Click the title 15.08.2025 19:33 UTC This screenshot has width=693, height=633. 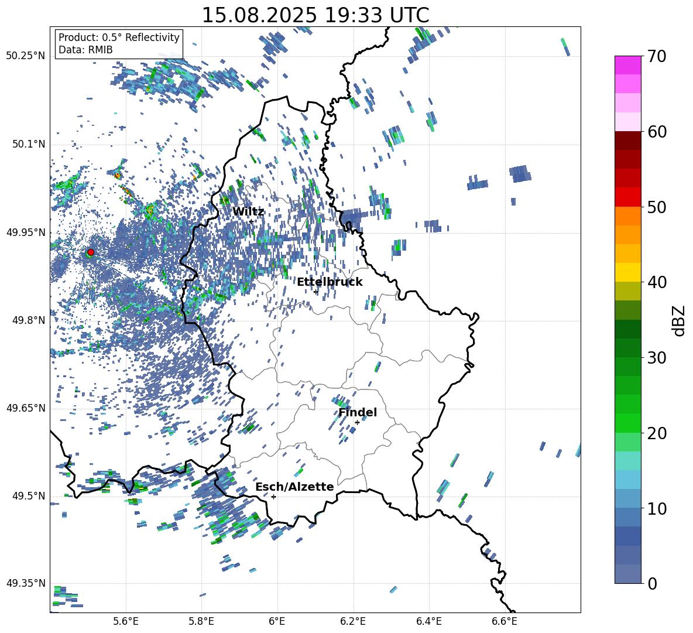[315, 15]
